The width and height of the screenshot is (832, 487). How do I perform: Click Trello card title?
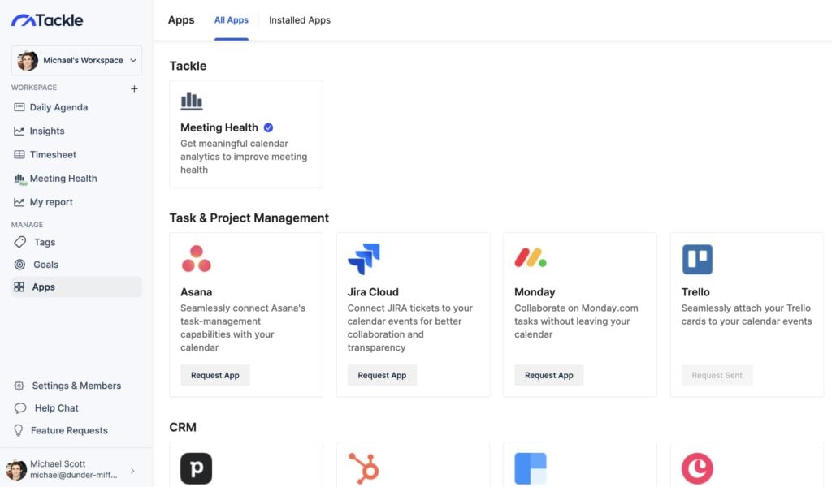[x=695, y=292]
